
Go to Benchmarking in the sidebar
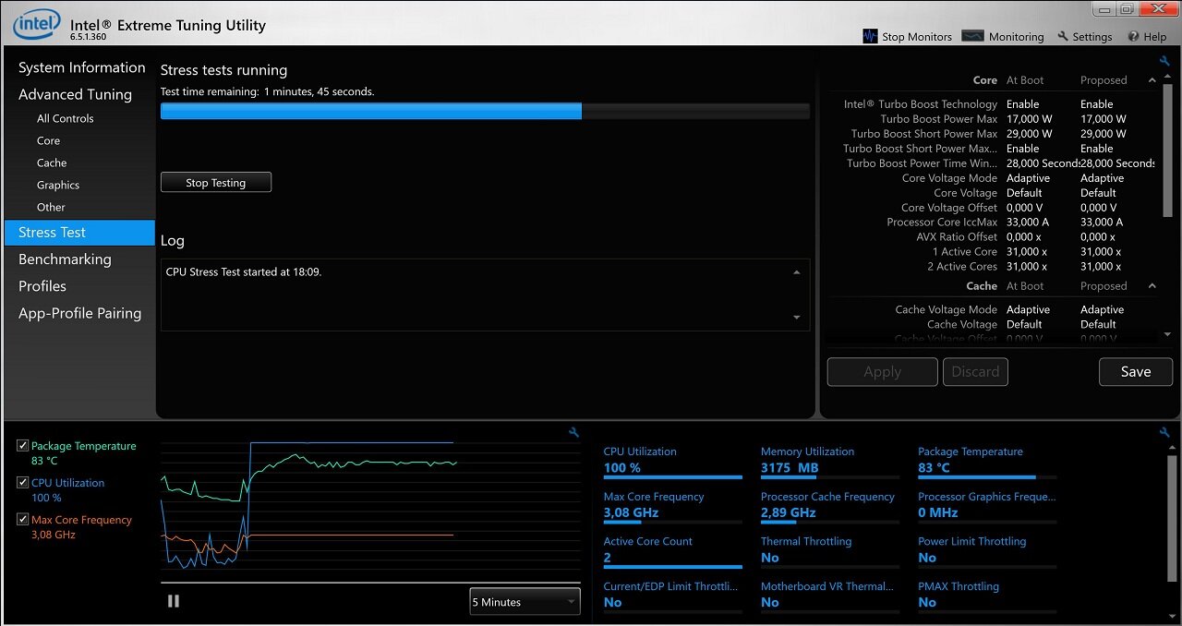[65, 259]
